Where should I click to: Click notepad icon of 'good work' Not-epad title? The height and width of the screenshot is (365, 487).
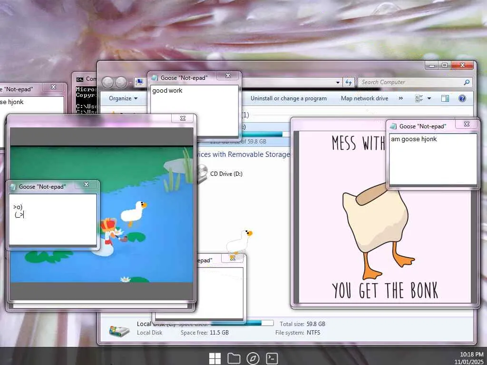point(155,77)
